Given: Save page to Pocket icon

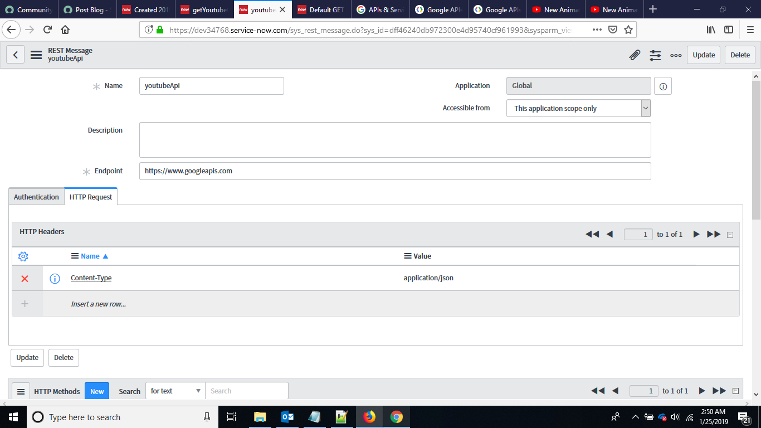Looking at the screenshot, I should pyautogui.click(x=613, y=30).
